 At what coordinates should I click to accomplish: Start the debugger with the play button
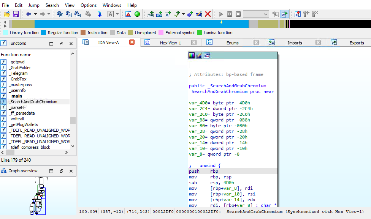point(221,14)
